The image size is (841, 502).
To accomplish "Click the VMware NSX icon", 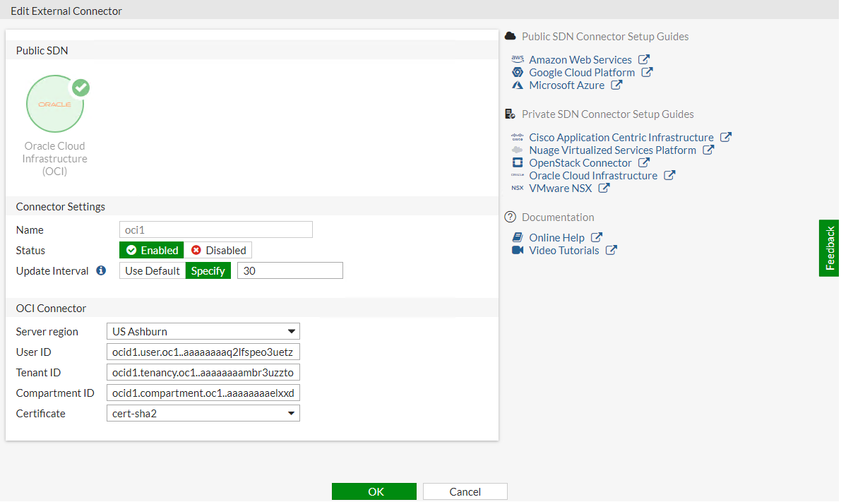I will click(518, 188).
